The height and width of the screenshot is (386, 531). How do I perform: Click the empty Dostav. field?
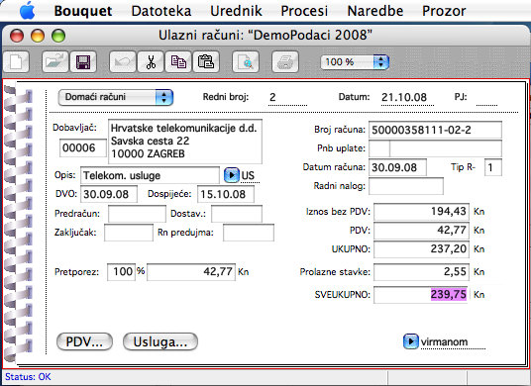click(x=237, y=214)
